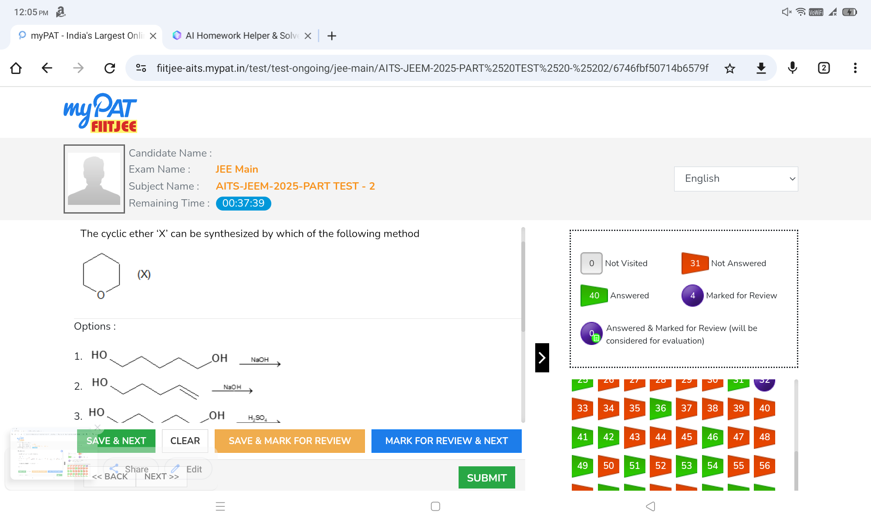Image resolution: width=871 pixels, height=522 pixels.
Task: Jump to answered question 36
Action: [661, 408]
